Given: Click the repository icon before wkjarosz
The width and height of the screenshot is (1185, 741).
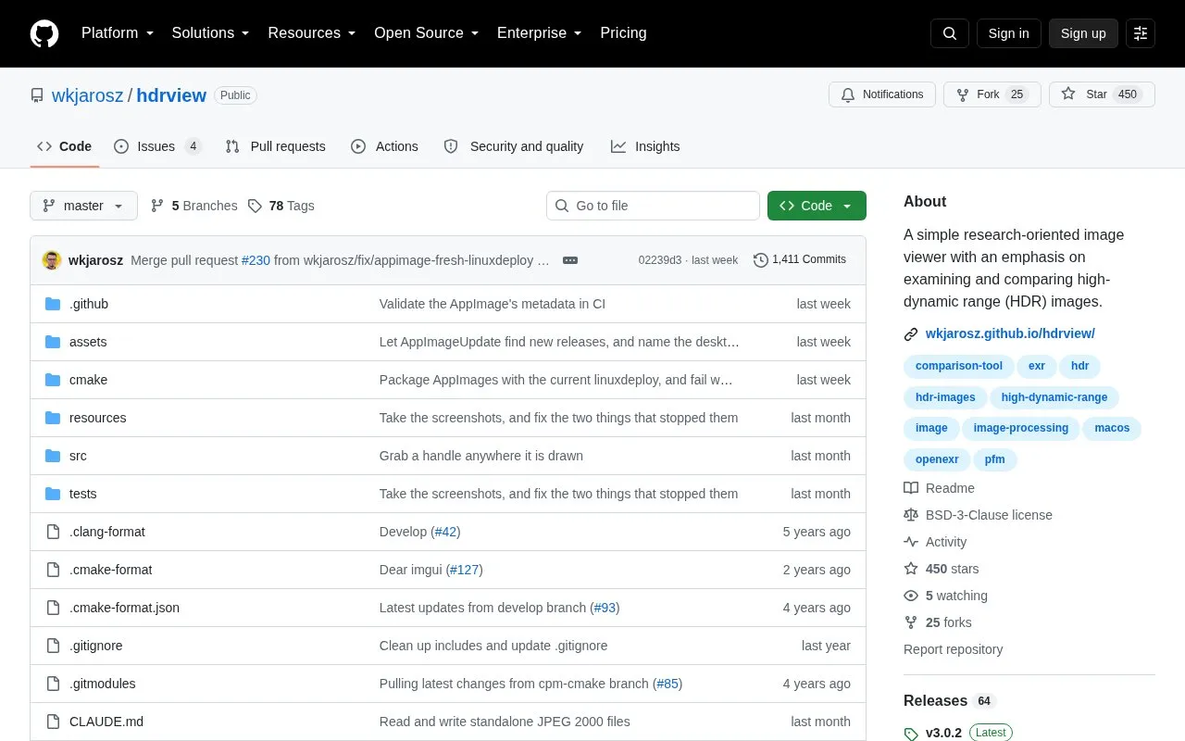Looking at the screenshot, I should pos(37,95).
